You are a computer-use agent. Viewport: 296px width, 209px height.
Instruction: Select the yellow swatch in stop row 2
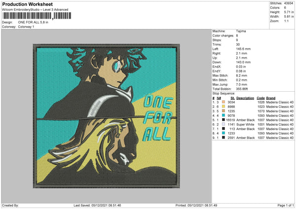click(223, 106)
